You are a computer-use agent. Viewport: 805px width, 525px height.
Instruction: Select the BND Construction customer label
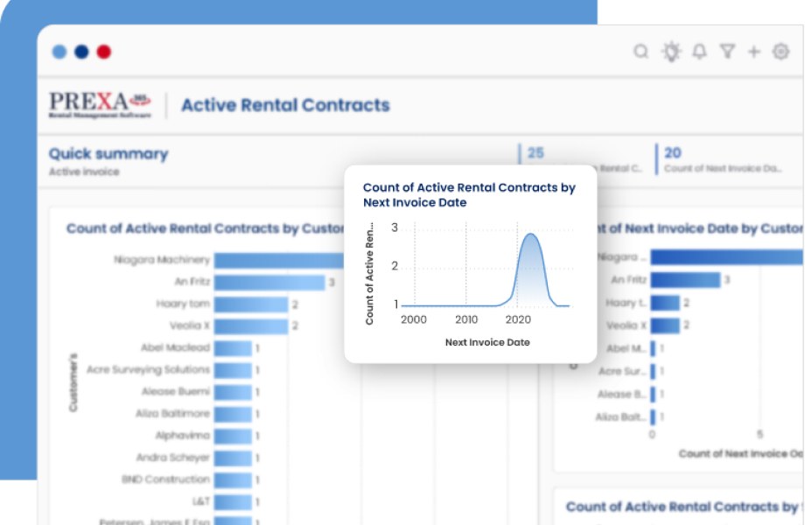coord(165,479)
